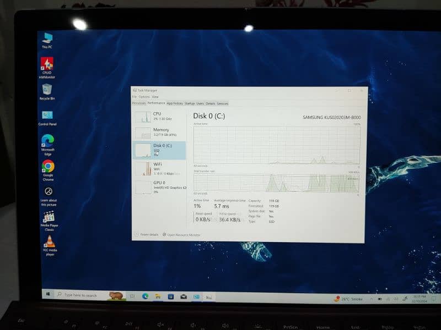Image resolution: width=441 pixels, height=330 pixels.
Task: Maximize the Task Manager window
Action: (x=349, y=90)
